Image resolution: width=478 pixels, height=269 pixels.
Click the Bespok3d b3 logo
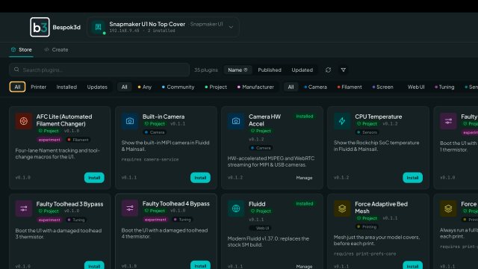40,27
